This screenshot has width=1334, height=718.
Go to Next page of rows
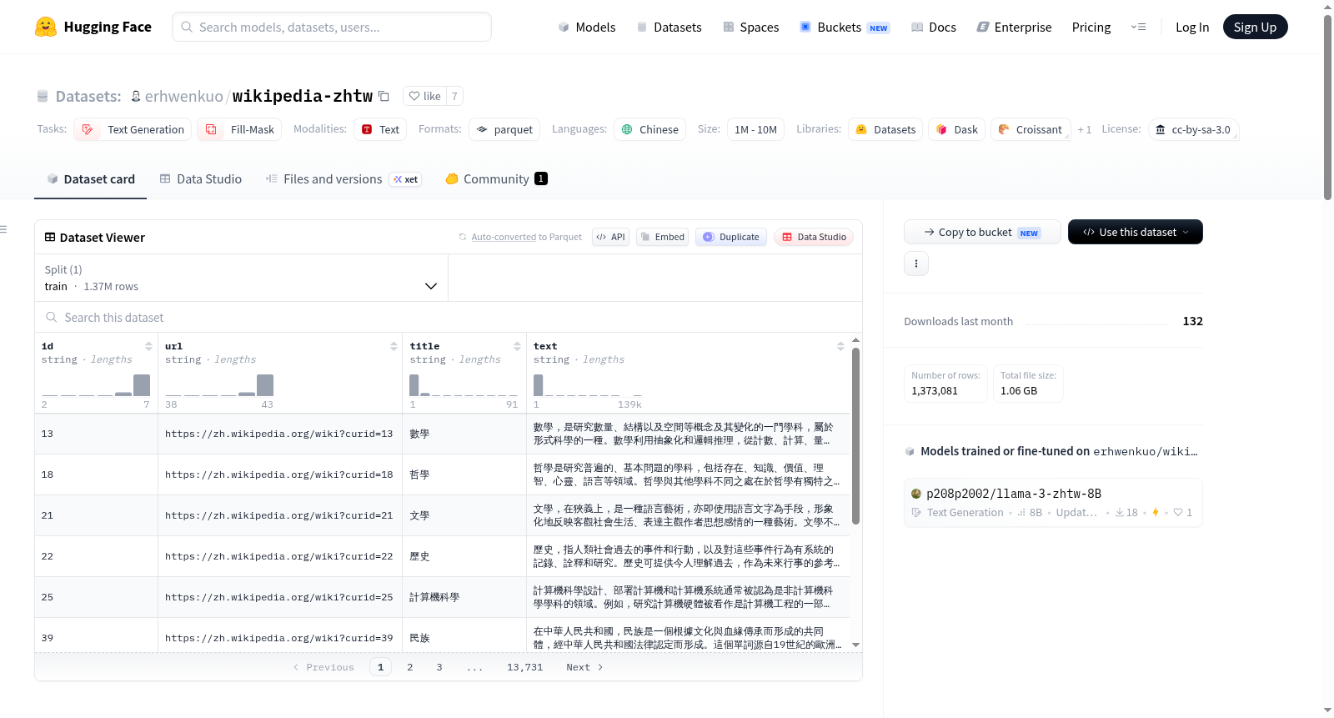(584, 667)
